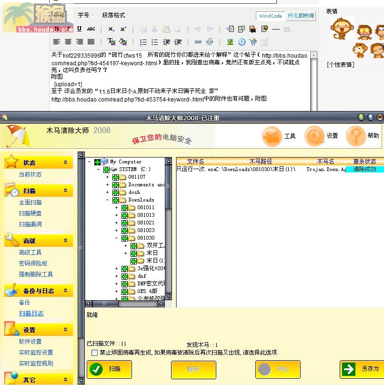Open the font color tool

pyautogui.click(x=111, y=42)
